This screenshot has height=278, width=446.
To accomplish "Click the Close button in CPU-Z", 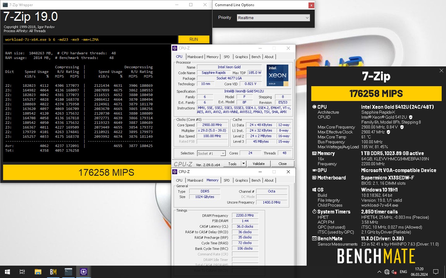I will [282, 164].
